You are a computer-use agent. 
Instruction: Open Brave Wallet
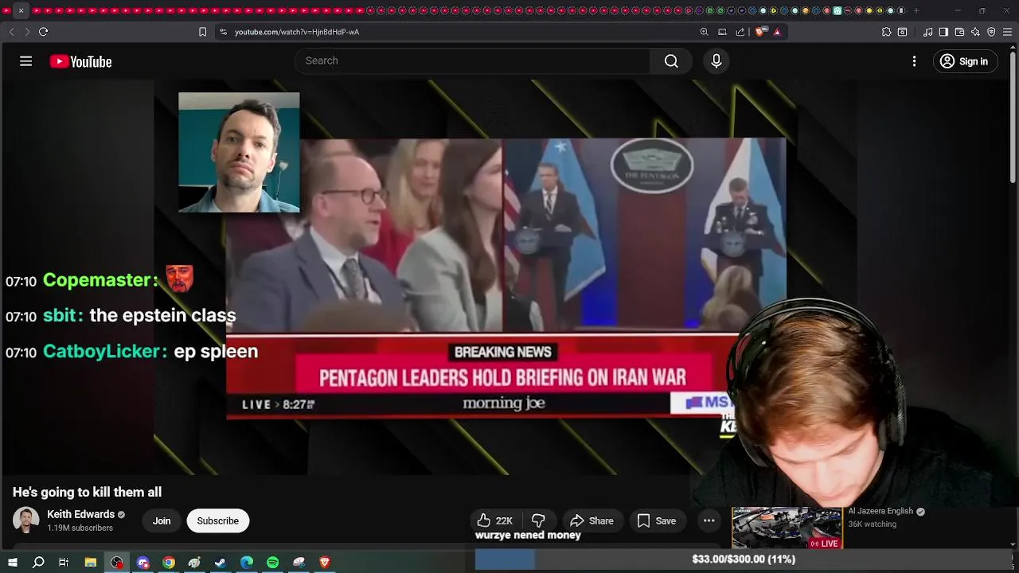click(959, 32)
